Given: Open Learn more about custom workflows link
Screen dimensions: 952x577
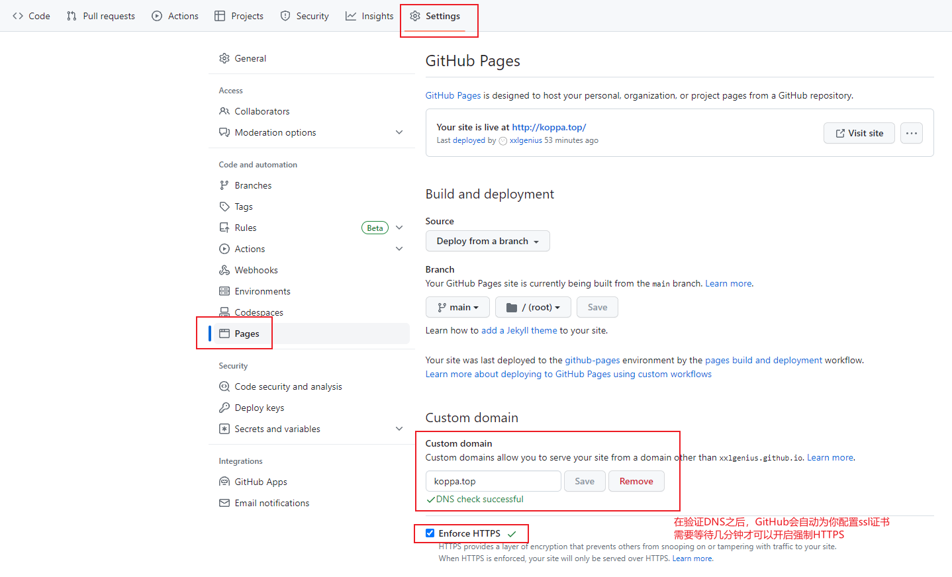Looking at the screenshot, I should pos(569,374).
